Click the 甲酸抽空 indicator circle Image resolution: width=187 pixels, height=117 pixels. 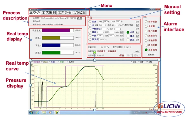click(90, 29)
